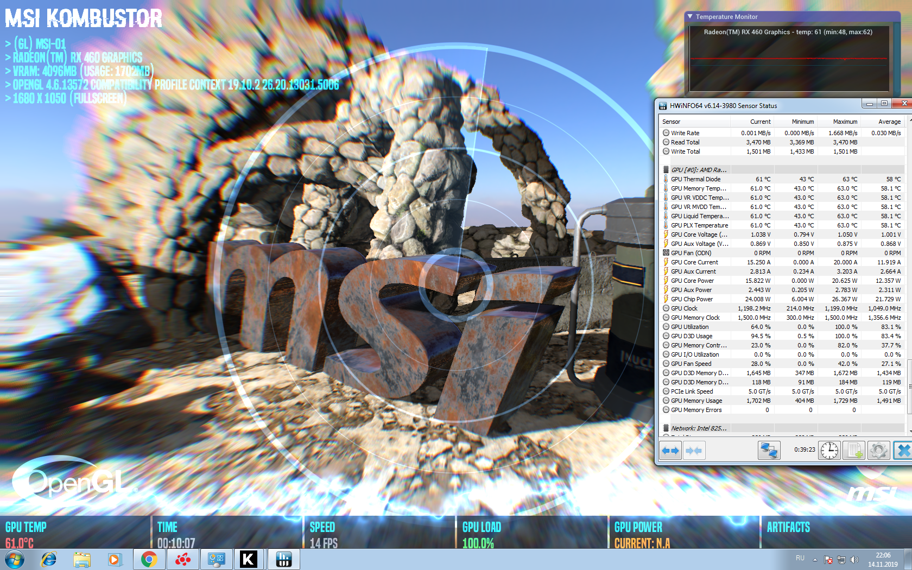Switch to HWiNFO64 in the taskbar
Viewport: 912px width, 570px height.
[x=283, y=559]
